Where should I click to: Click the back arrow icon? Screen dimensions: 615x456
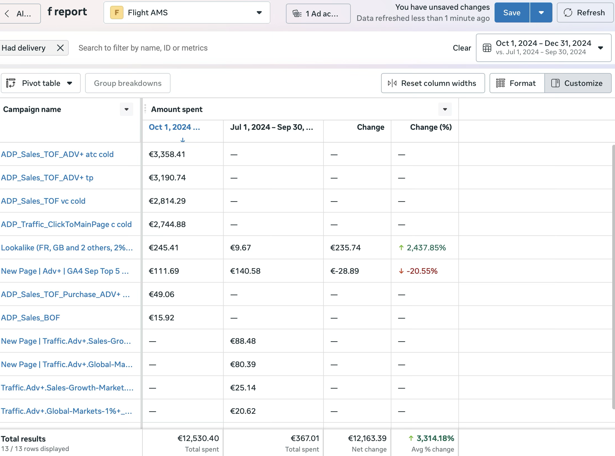[7, 14]
